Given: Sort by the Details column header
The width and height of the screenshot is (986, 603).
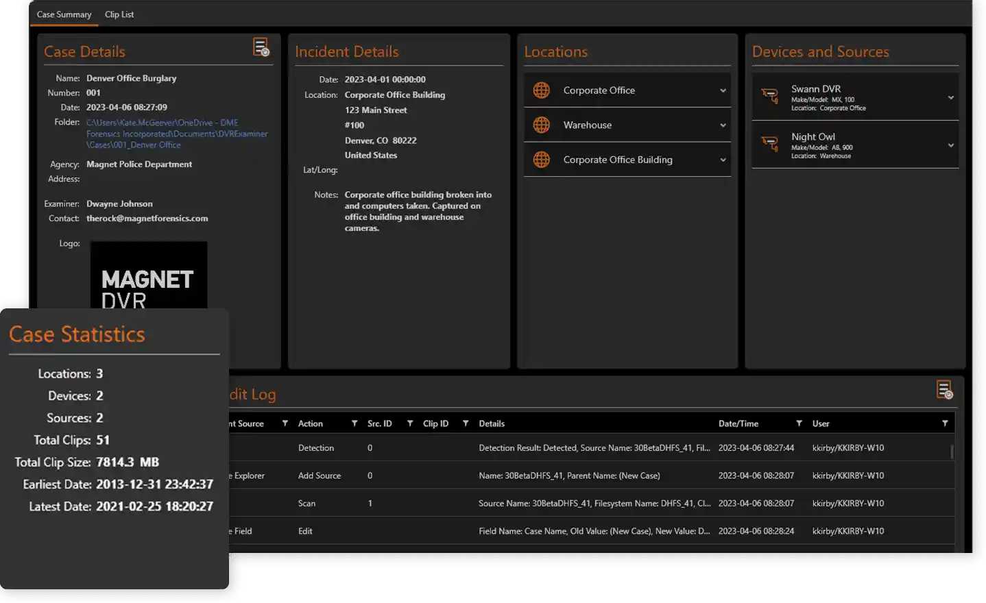Looking at the screenshot, I should point(492,423).
